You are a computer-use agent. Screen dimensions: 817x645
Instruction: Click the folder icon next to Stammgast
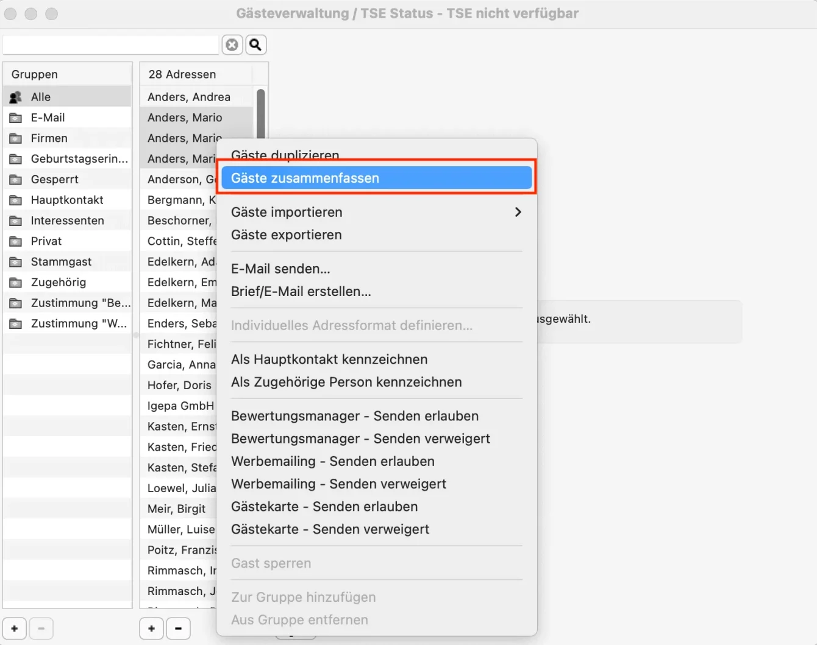(16, 262)
